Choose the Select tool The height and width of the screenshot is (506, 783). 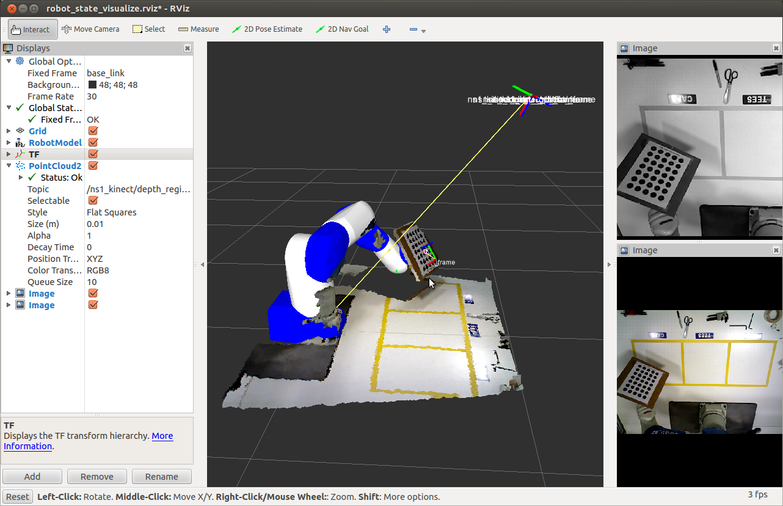(x=148, y=29)
